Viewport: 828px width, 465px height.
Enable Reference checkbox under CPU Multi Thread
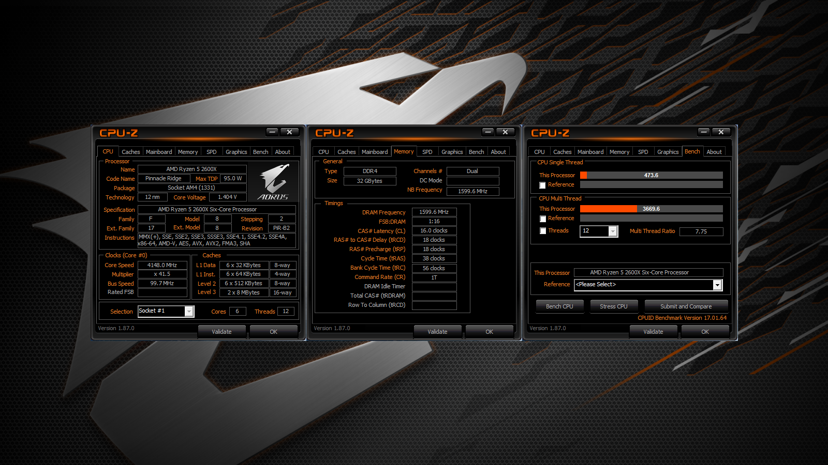542,219
